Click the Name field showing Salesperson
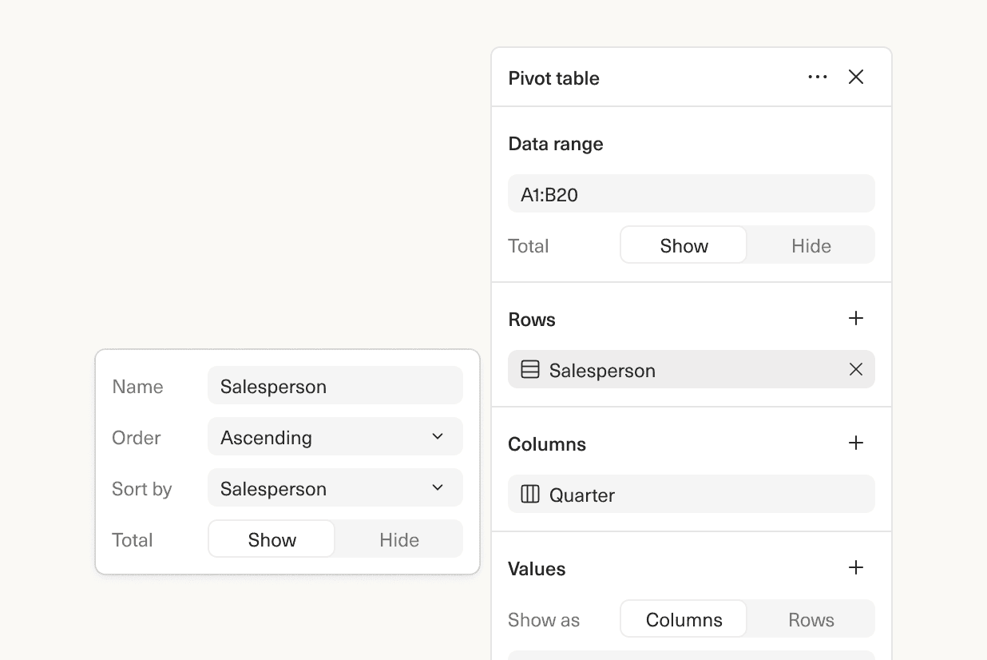The height and width of the screenshot is (660, 987). click(x=335, y=385)
